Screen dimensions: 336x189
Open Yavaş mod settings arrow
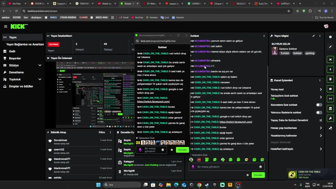point(321,90)
